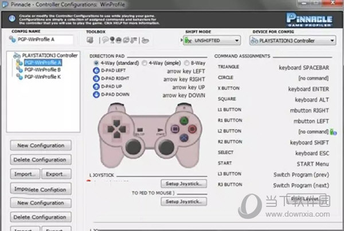Image resolution: width=344 pixels, height=231 pixels.
Task: Click the SELECT button on the gamepad image
Action: point(140,130)
